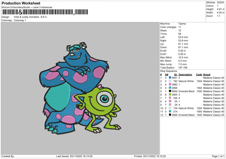Click the 'Down:' measurement label
The width and height of the screenshot is (226, 159).
163,47
